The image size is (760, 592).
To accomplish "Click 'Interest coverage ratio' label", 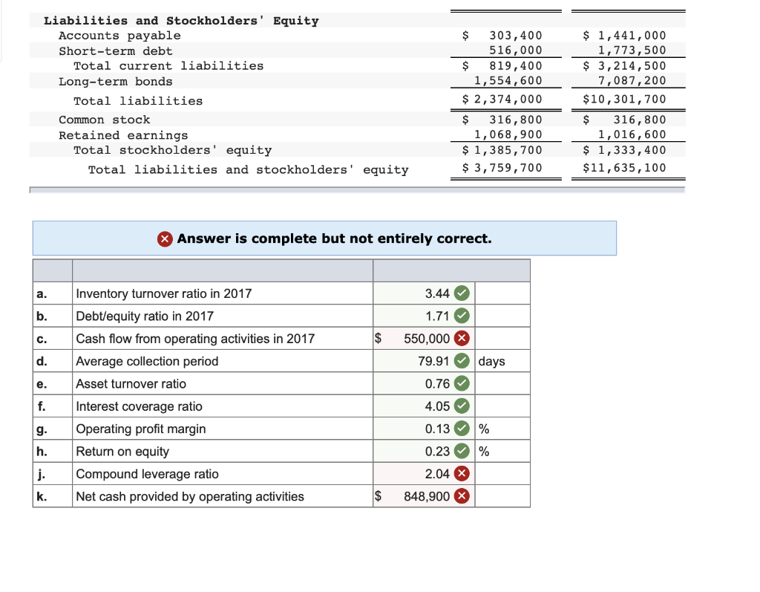I will pyautogui.click(x=139, y=406).
